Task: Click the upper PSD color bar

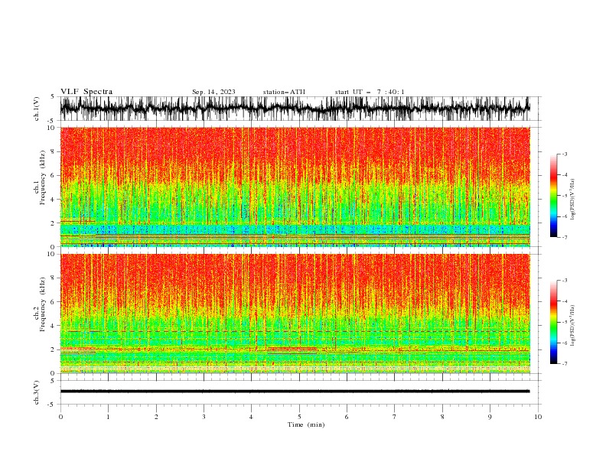Action: point(554,196)
